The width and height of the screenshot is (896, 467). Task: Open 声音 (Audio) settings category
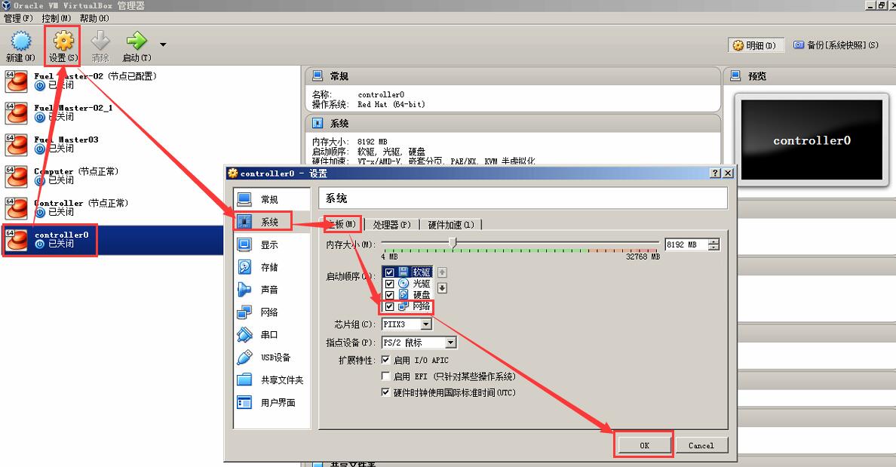(271, 290)
